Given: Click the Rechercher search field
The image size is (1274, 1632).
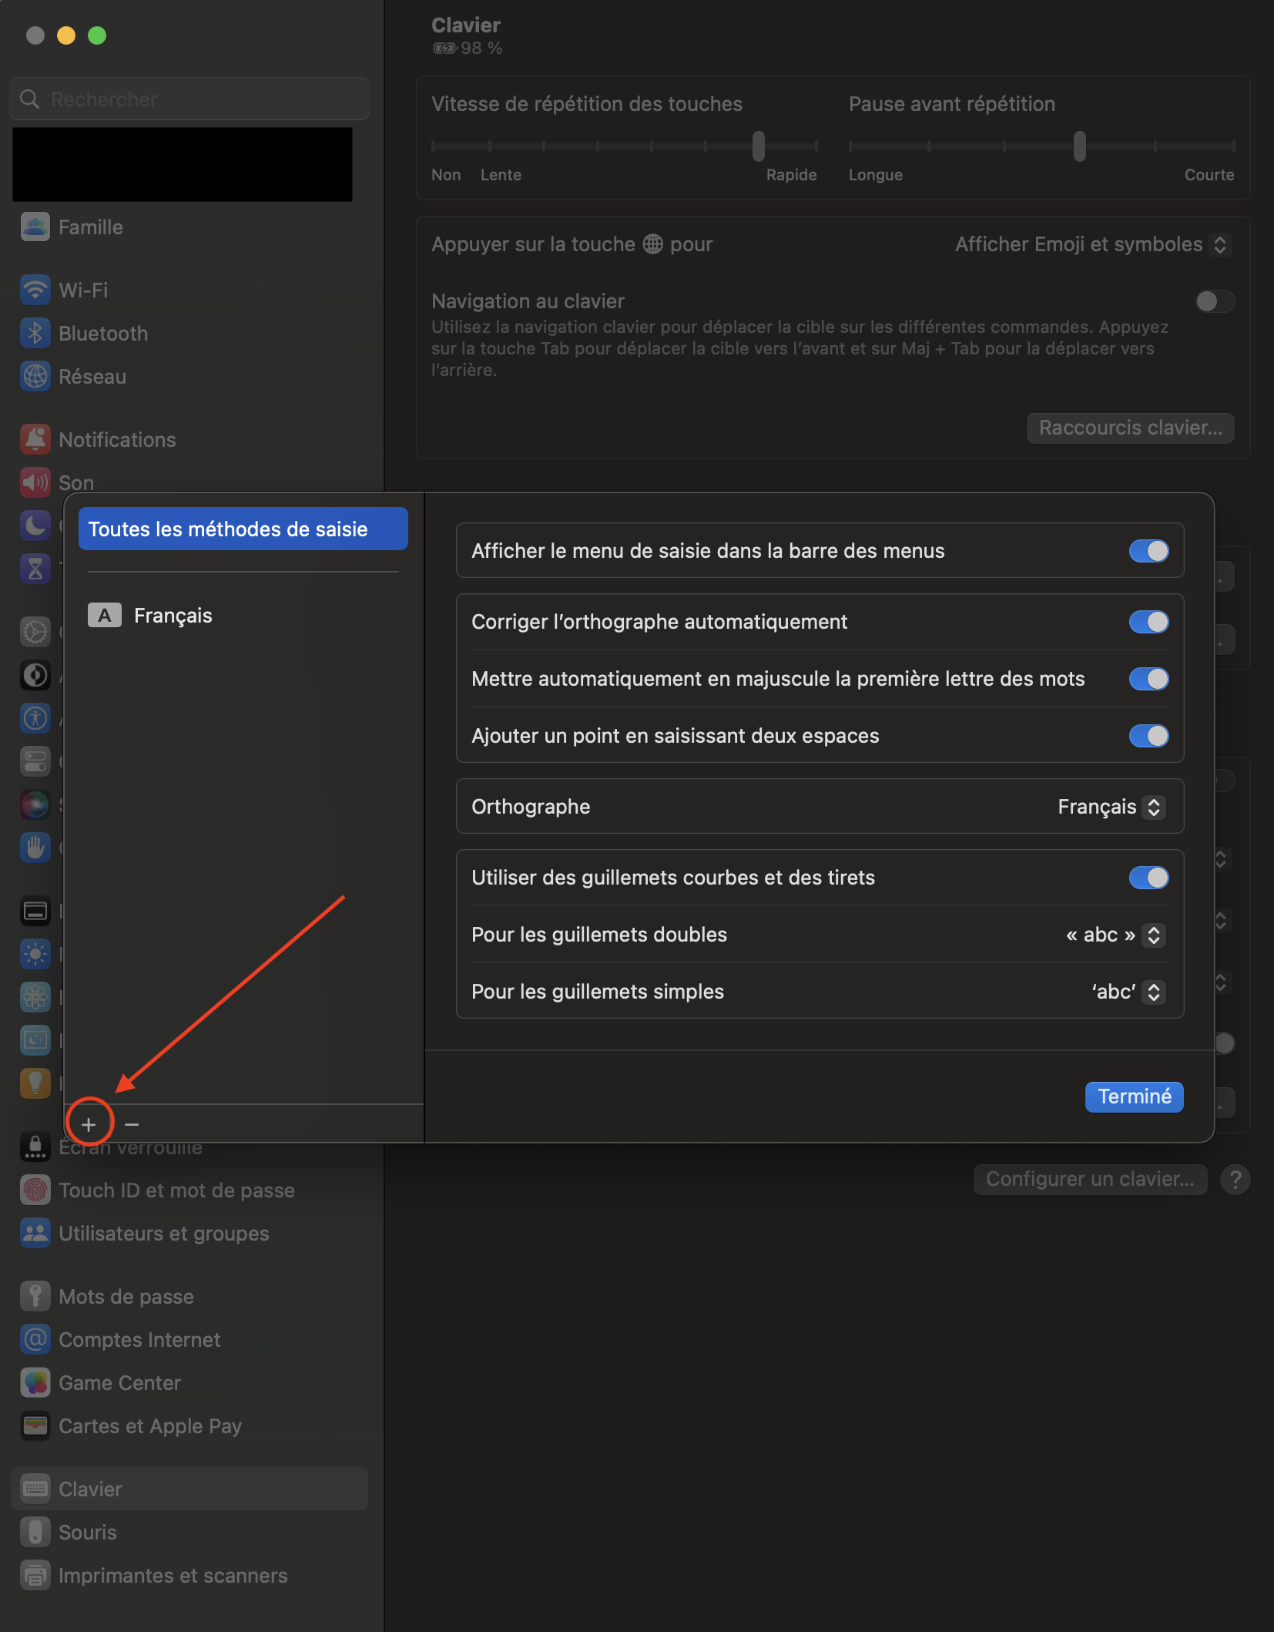Looking at the screenshot, I should (x=189, y=99).
